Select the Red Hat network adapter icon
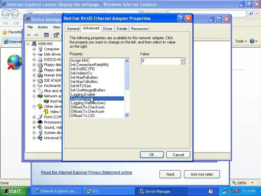The width and height of the screenshot is (261, 196). (x=46, y=101)
